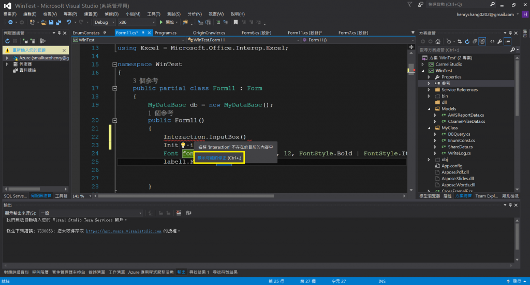Collapse the Models folder
Screen dimensions: 530x285
(429, 109)
